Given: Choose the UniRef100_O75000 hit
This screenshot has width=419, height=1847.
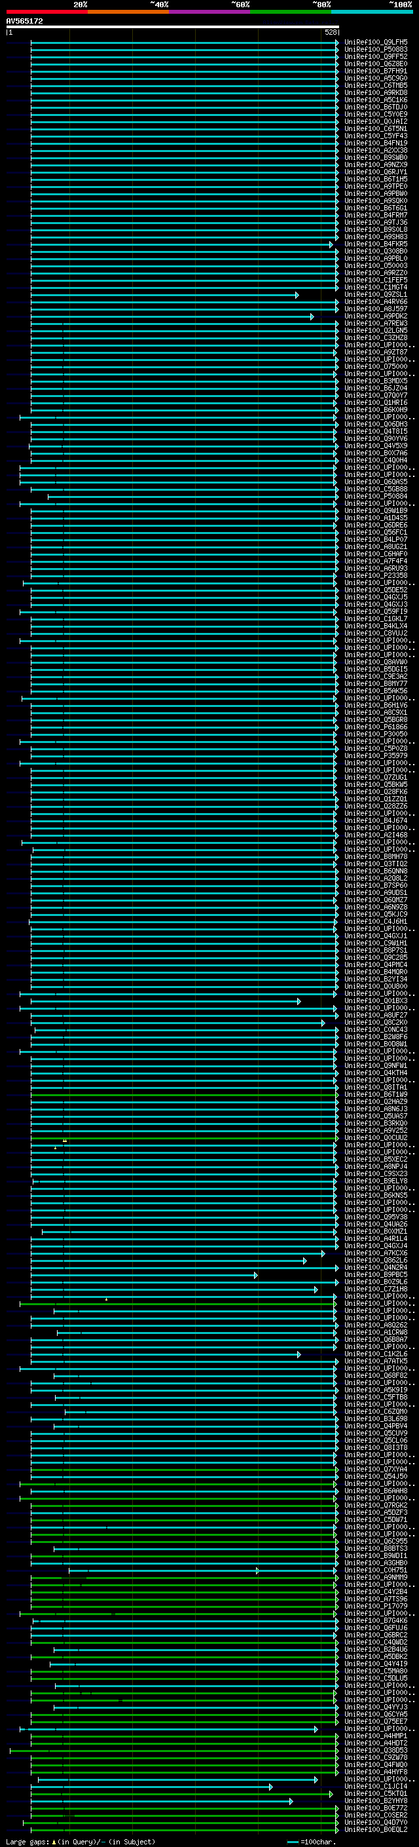Looking at the screenshot, I should pos(376,366).
